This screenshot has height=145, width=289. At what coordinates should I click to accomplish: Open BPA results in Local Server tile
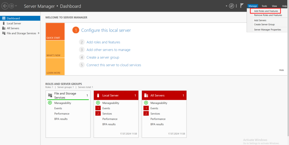pos(109,124)
